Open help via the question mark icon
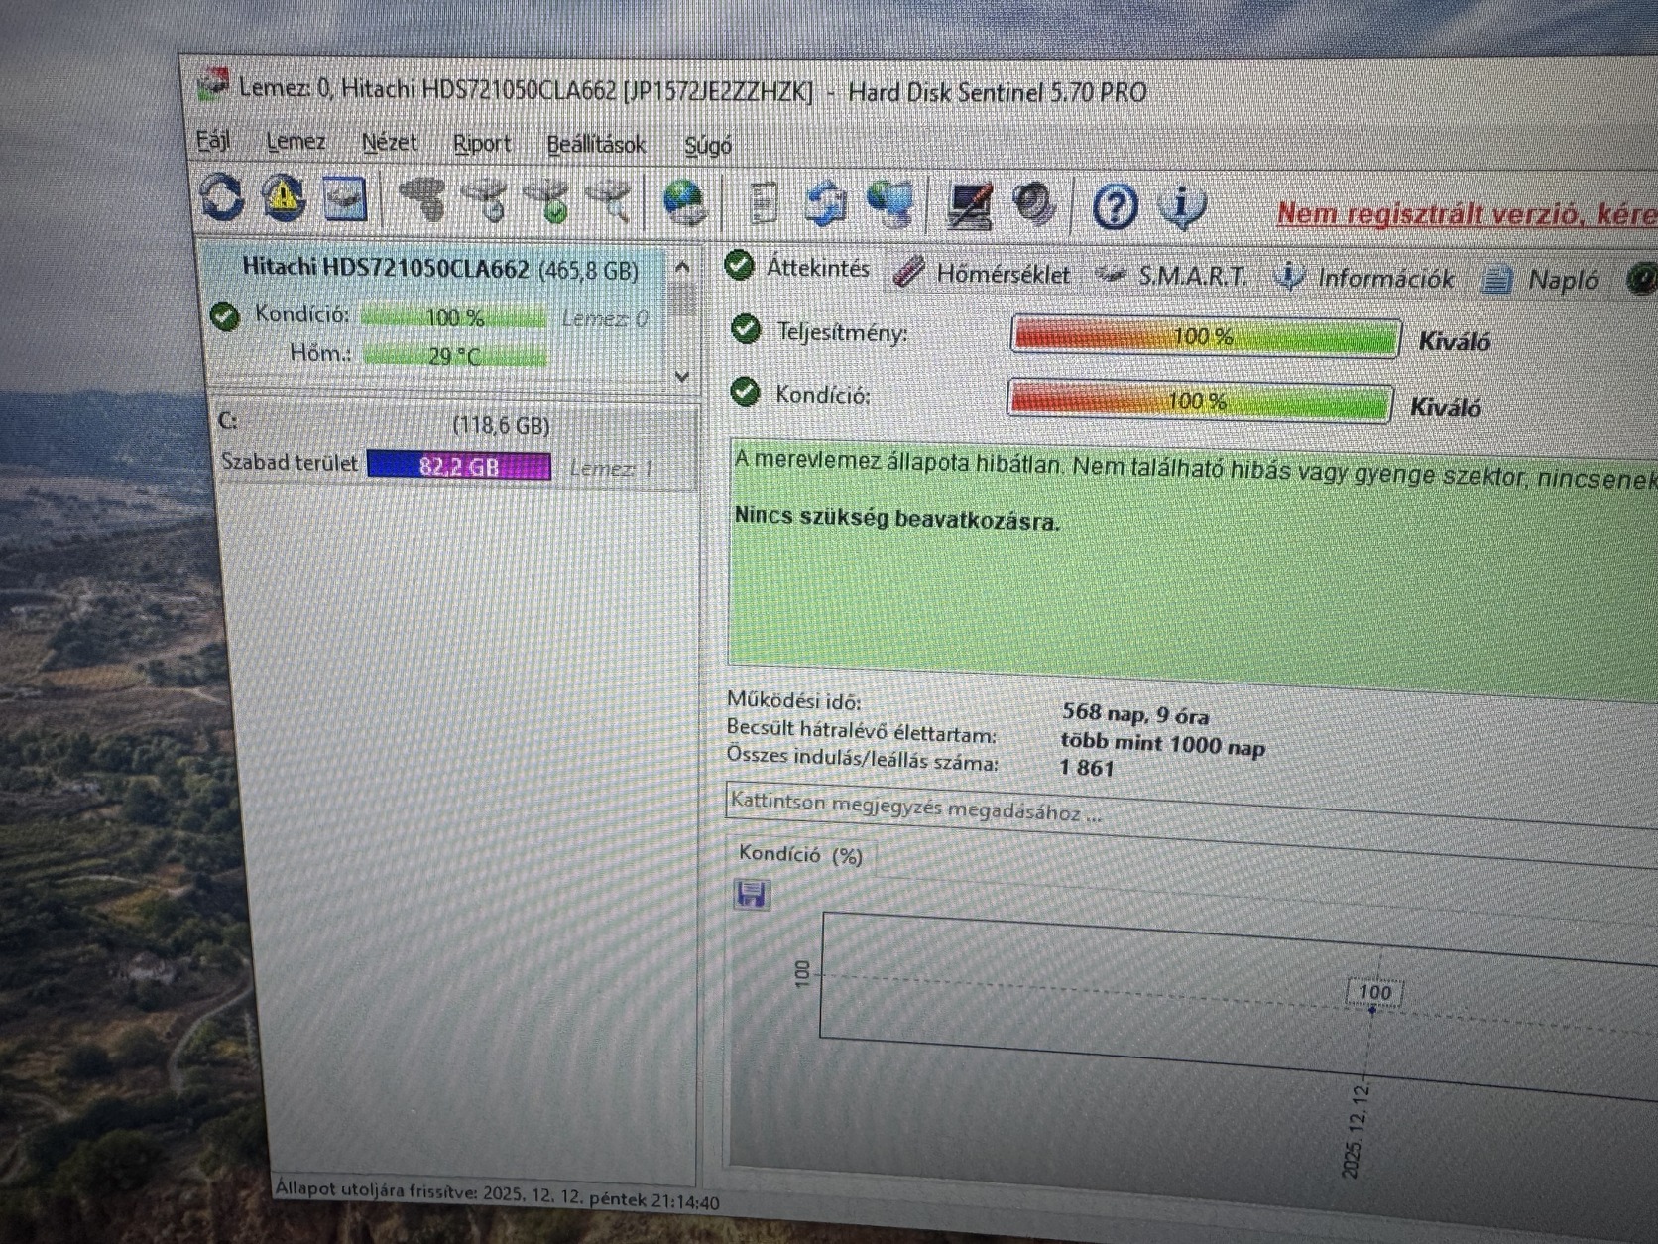 point(1115,207)
